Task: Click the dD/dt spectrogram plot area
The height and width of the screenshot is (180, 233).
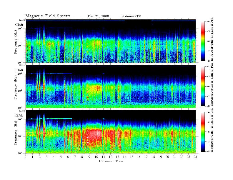Action: pyautogui.click(x=111, y=86)
